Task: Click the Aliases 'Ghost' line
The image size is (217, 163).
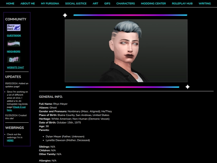Action: [48, 108]
